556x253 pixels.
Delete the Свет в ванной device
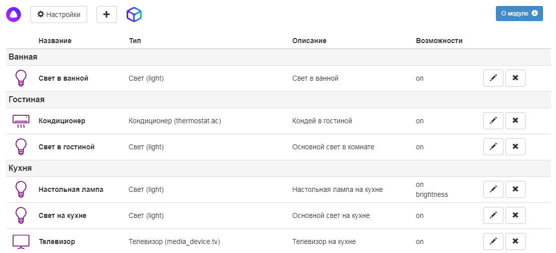[515, 78]
